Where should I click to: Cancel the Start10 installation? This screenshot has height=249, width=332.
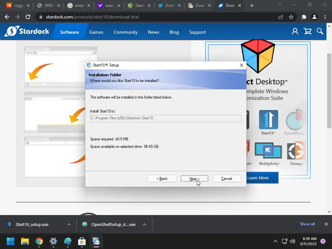(227, 179)
